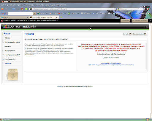Dismiss the LastPass notification bar

(x=150, y=21)
